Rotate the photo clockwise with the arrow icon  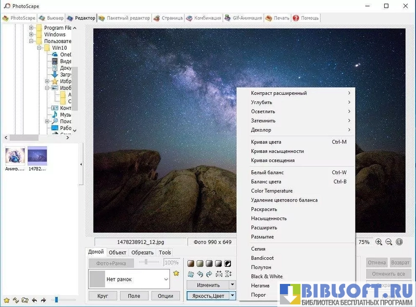(x=209, y=274)
